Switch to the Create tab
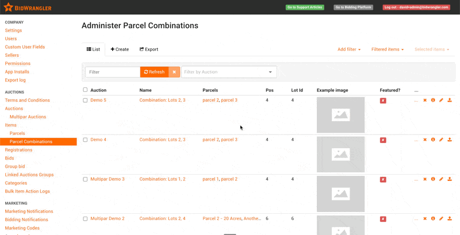Viewport: 460px width, 235px height. click(120, 49)
